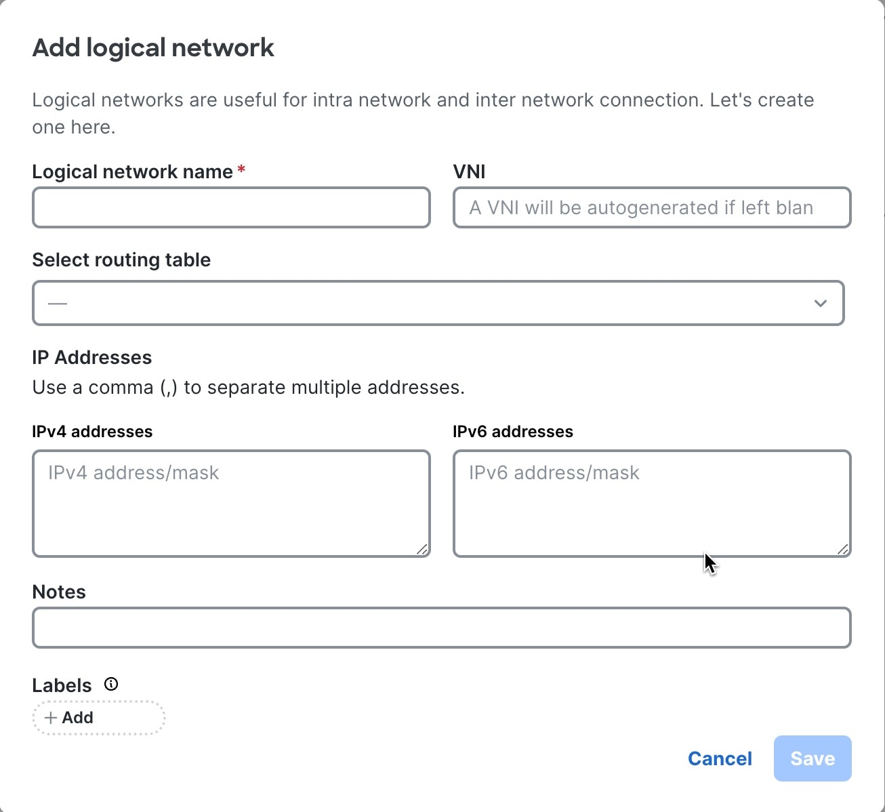Click the "VNI" field label
Screen dimensions: 885x812
coord(469,171)
